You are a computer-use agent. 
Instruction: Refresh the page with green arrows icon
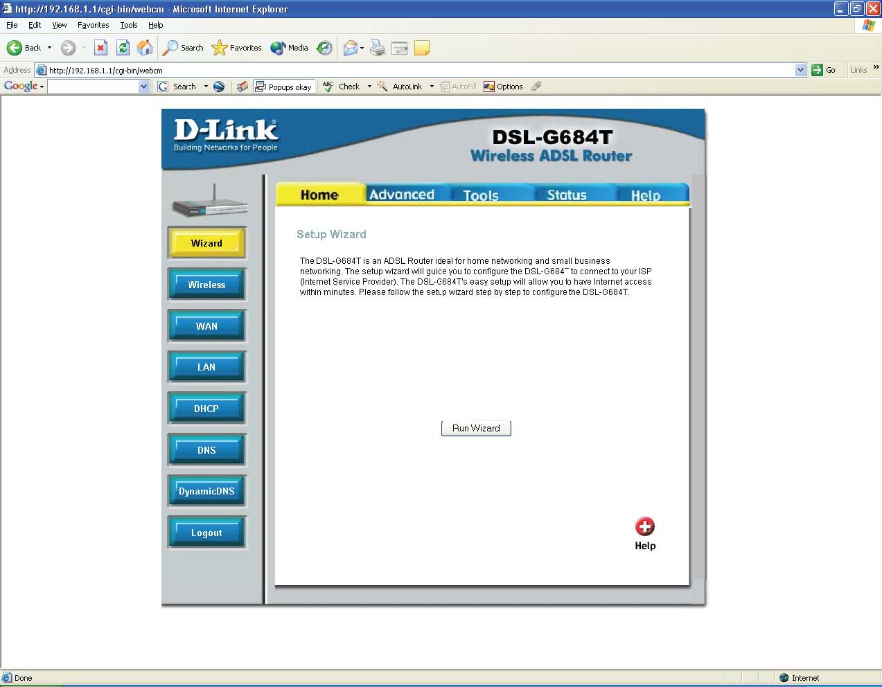click(123, 48)
